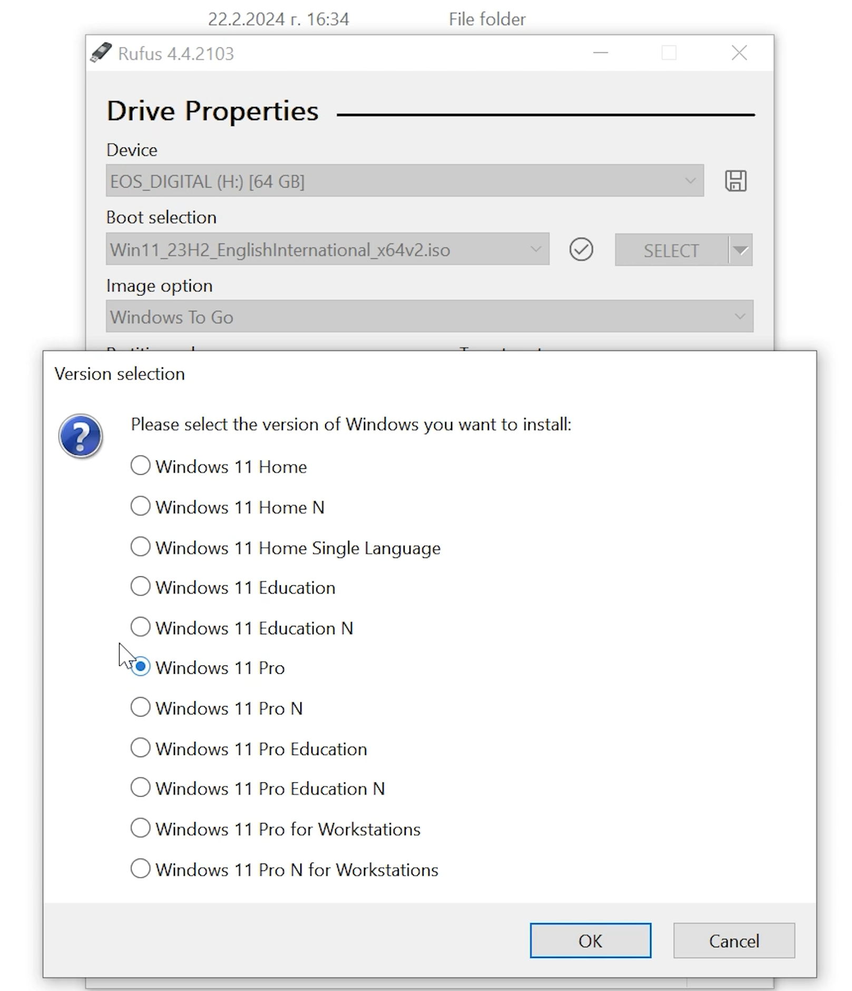Click the date 22.2.2024 entry behind Rufus
The image size is (852, 991).
pyautogui.click(x=278, y=19)
